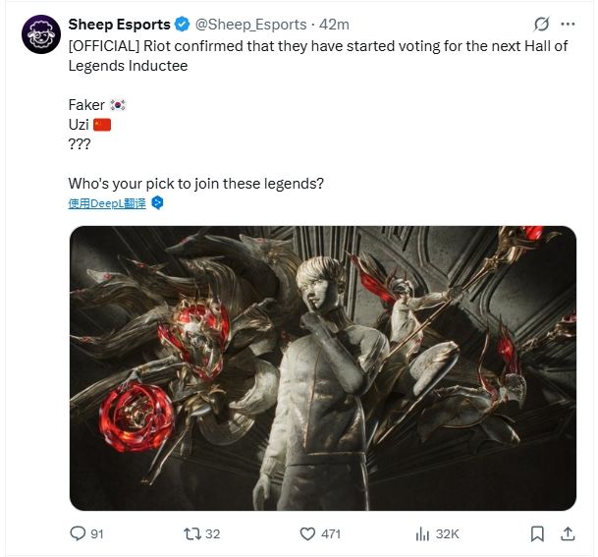Click the South Korea flag next to Faker

click(x=118, y=104)
